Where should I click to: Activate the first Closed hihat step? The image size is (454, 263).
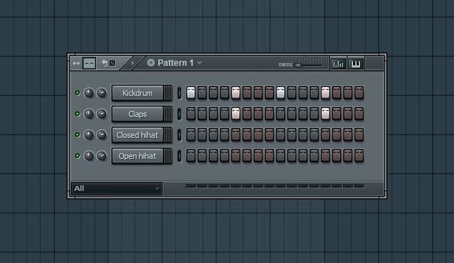[x=191, y=135]
